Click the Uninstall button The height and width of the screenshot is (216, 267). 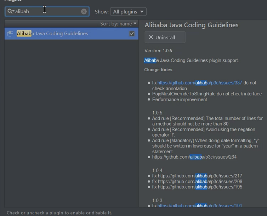(165, 37)
